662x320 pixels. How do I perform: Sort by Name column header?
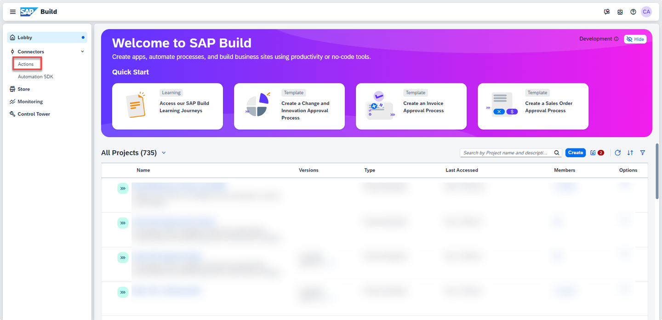point(143,170)
